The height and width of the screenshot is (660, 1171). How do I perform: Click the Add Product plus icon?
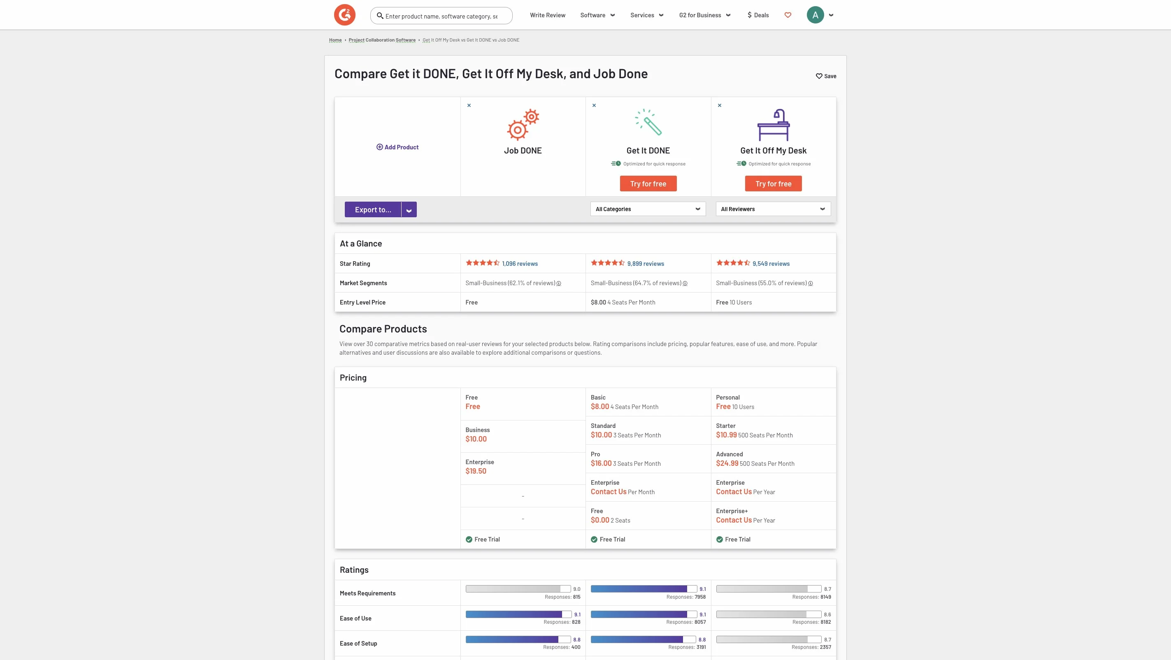(380, 147)
